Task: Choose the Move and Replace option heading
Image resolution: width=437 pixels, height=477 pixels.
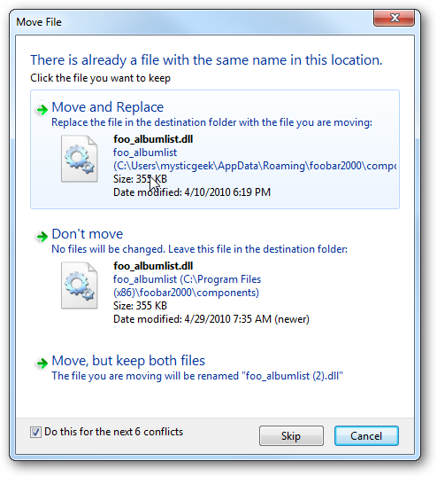Action: [x=108, y=107]
